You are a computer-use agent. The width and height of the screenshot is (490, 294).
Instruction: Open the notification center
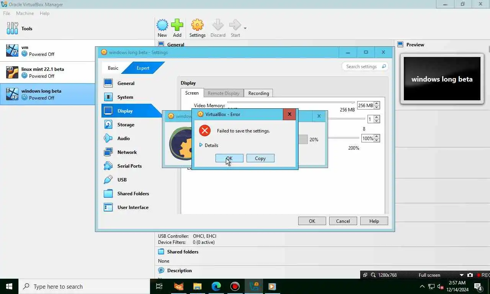(479, 286)
